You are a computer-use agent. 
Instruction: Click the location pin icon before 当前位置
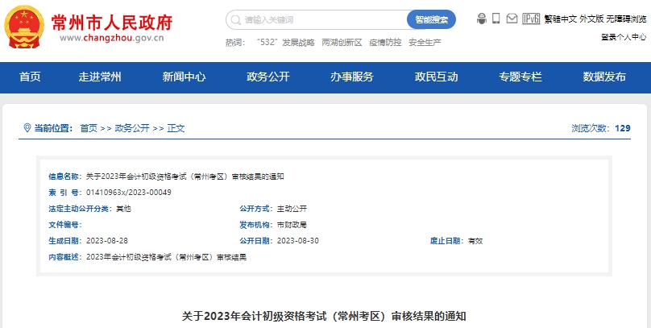tap(27, 128)
